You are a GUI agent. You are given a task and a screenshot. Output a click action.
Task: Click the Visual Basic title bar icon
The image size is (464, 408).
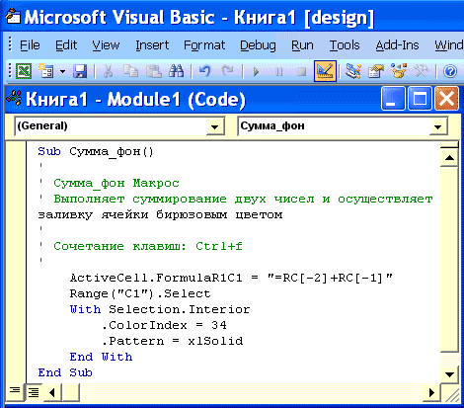(x=13, y=16)
